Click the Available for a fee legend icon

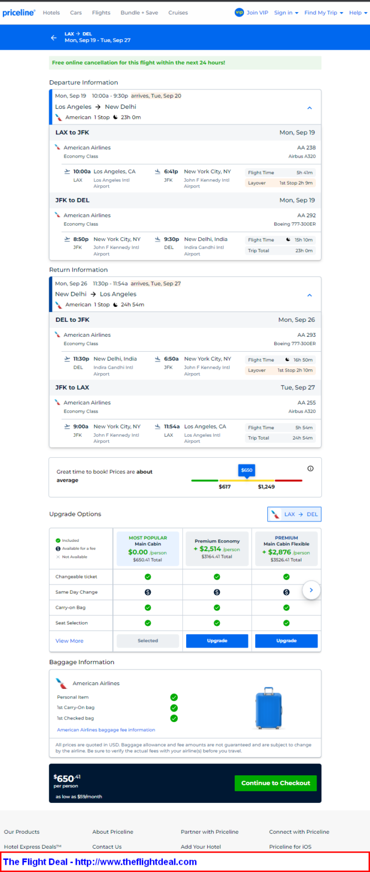pyautogui.click(x=58, y=549)
